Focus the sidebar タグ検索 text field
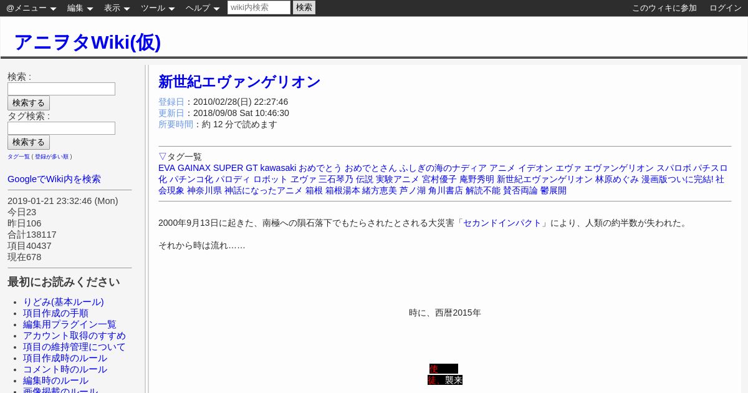The image size is (748, 393). point(61,128)
